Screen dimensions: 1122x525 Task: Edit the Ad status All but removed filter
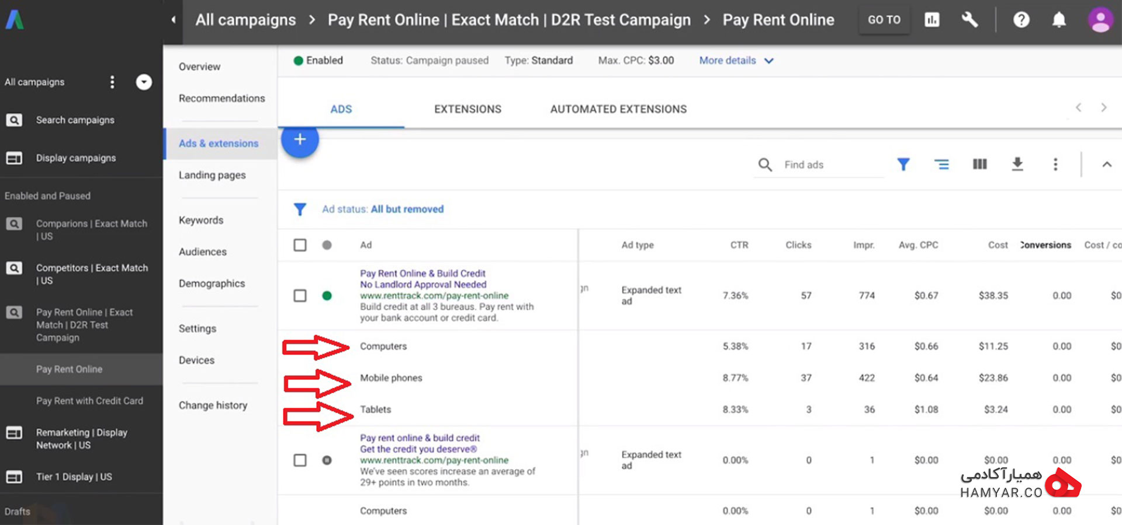point(383,209)
